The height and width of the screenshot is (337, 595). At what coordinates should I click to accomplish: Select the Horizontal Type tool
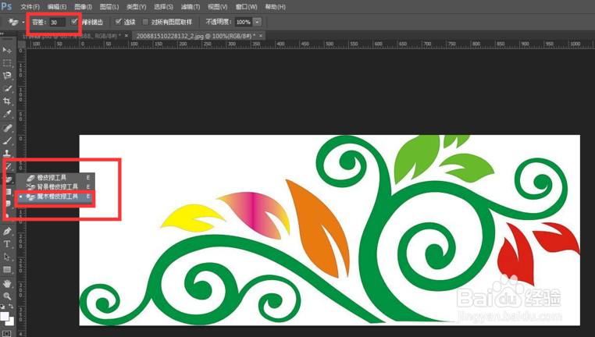tap(7, 244)
